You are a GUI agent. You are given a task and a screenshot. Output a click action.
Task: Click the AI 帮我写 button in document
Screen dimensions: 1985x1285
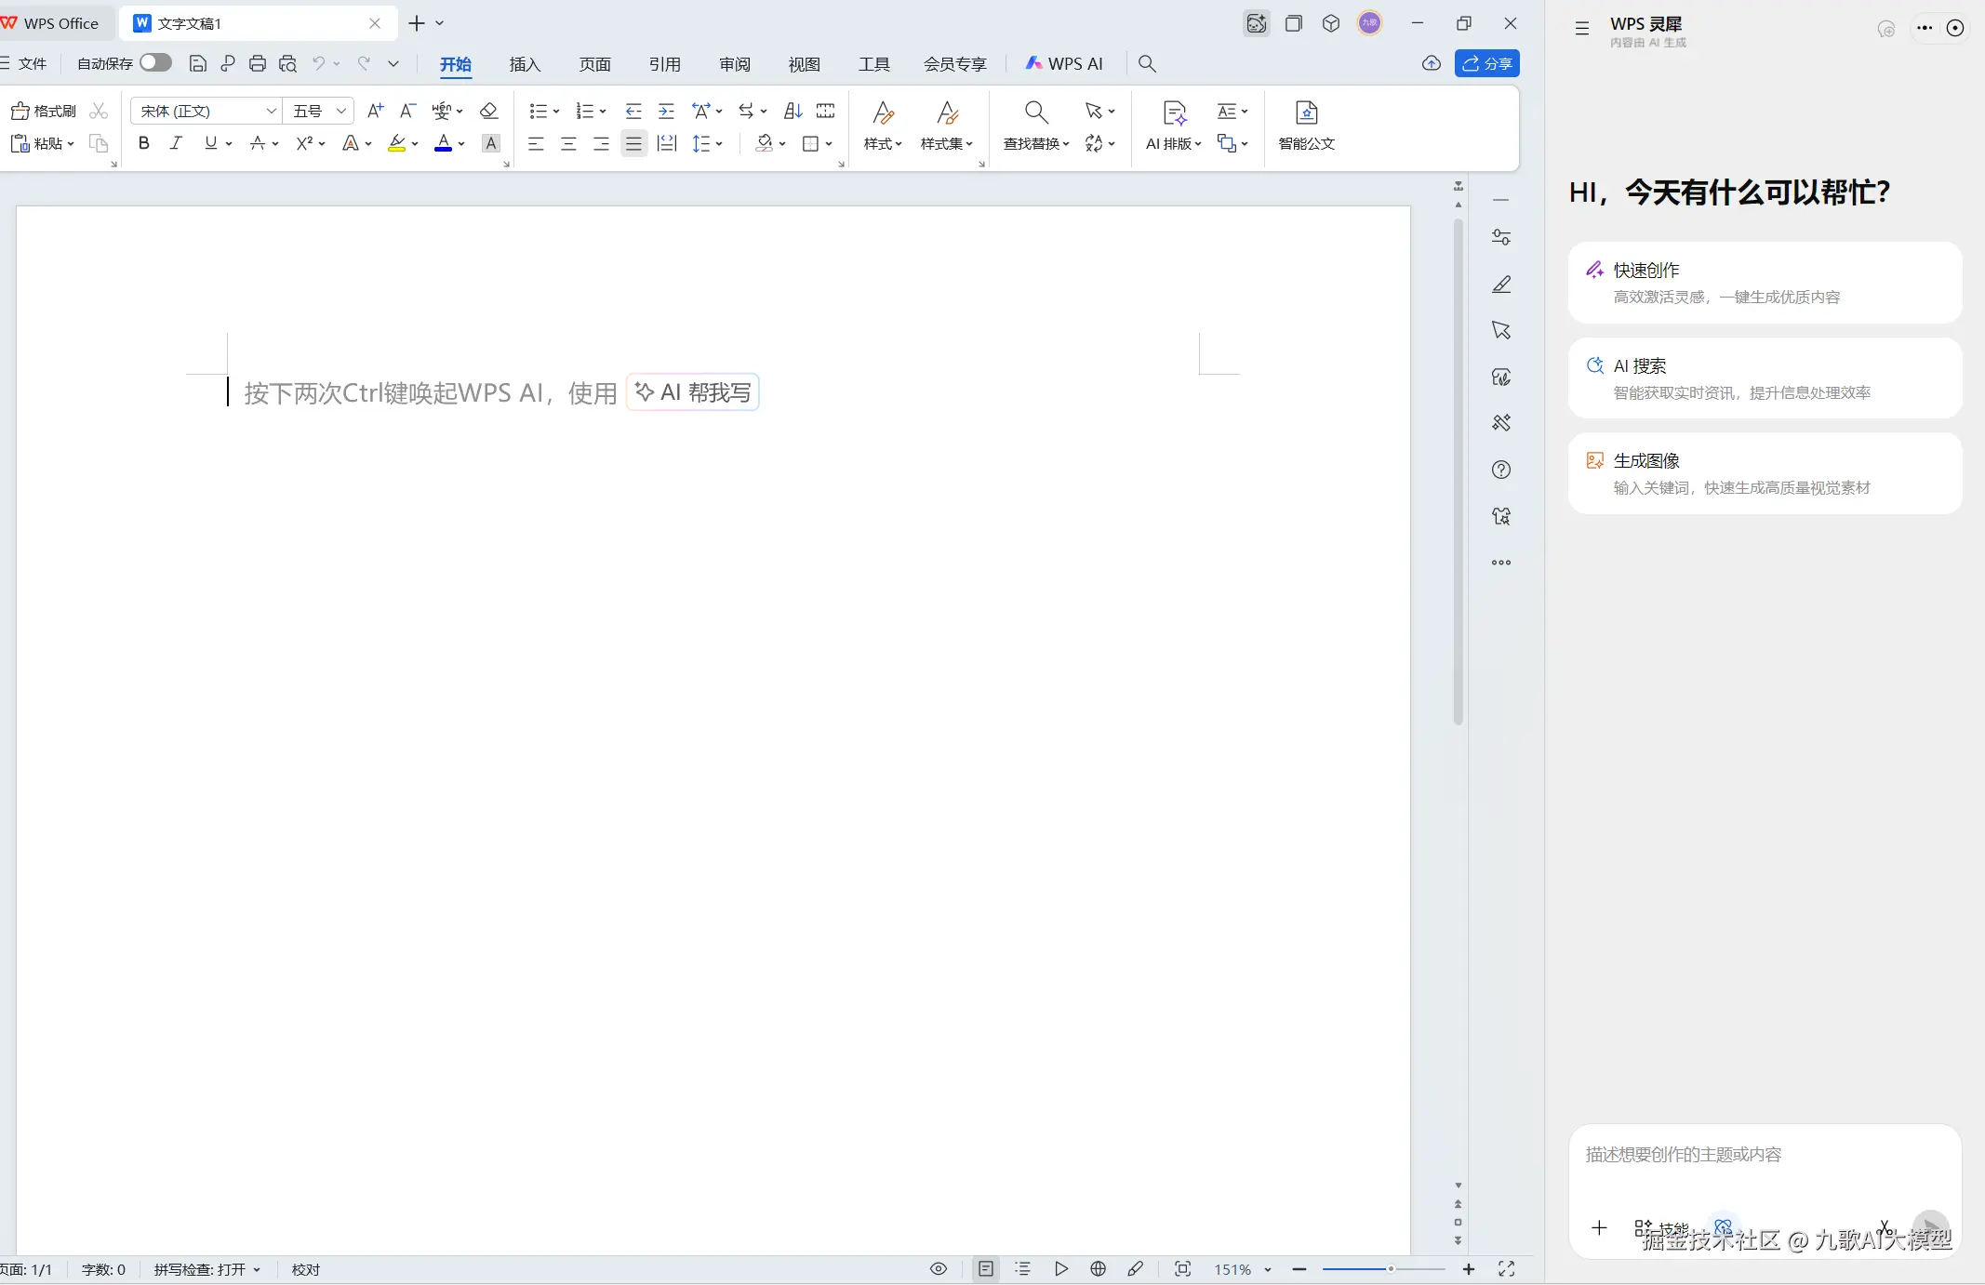[694, 392]
